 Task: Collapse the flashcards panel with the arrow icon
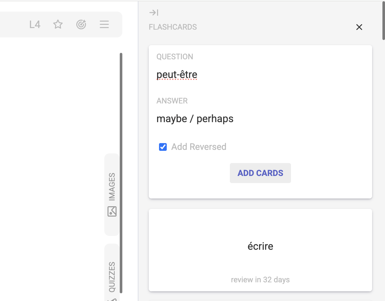pos(154,13)
